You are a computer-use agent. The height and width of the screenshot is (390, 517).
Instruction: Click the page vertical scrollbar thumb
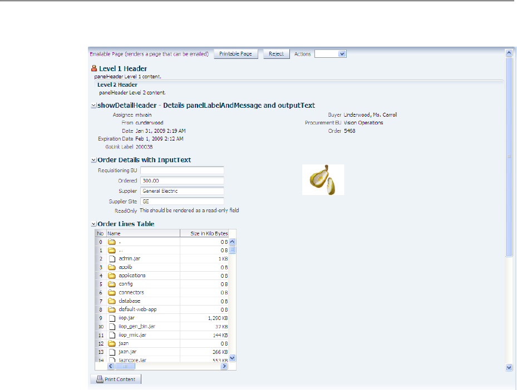coord(509,157)
